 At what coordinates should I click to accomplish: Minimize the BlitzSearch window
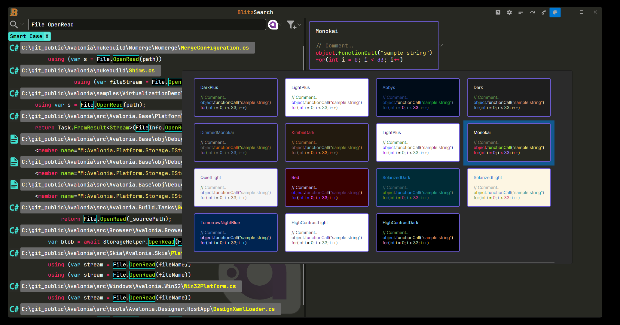point(568,12)
